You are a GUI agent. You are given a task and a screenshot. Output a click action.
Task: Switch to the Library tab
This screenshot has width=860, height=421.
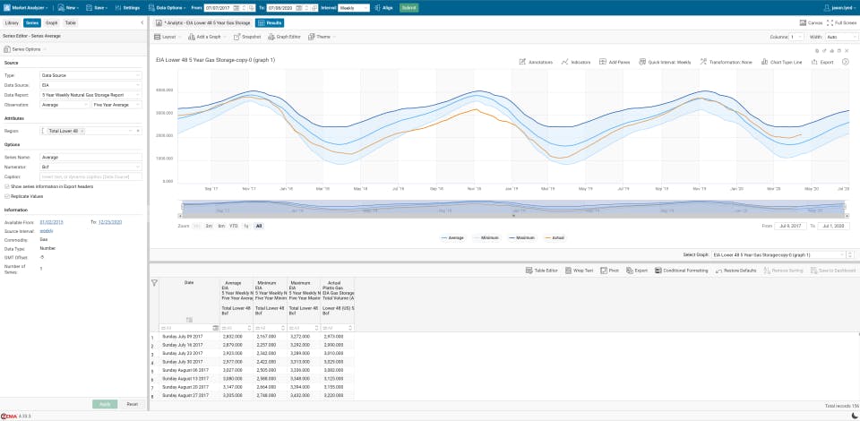click(x=12, y=22)
